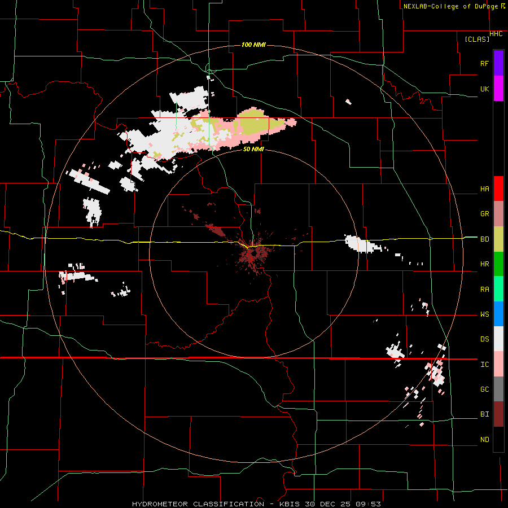Click the purple RF color swatch
Viewport: 508px width, 508px height.
click(498, 63)
